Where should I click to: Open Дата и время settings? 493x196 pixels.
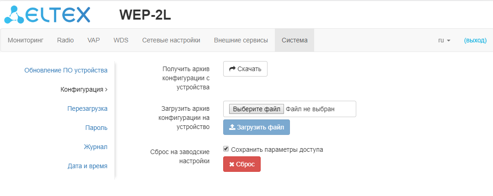pyautogui.click(x=88, y=166)
